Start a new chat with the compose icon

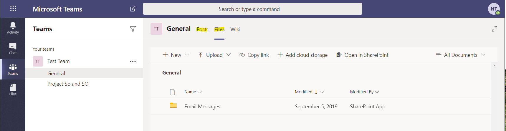pyautogui.click(x=133, y=9)
